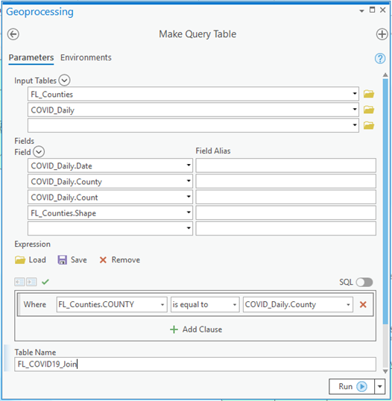The image size is (392, 401).
Task: Open the FL_Counties.Shape field dropdown
Action: click(x=189, y=212)
